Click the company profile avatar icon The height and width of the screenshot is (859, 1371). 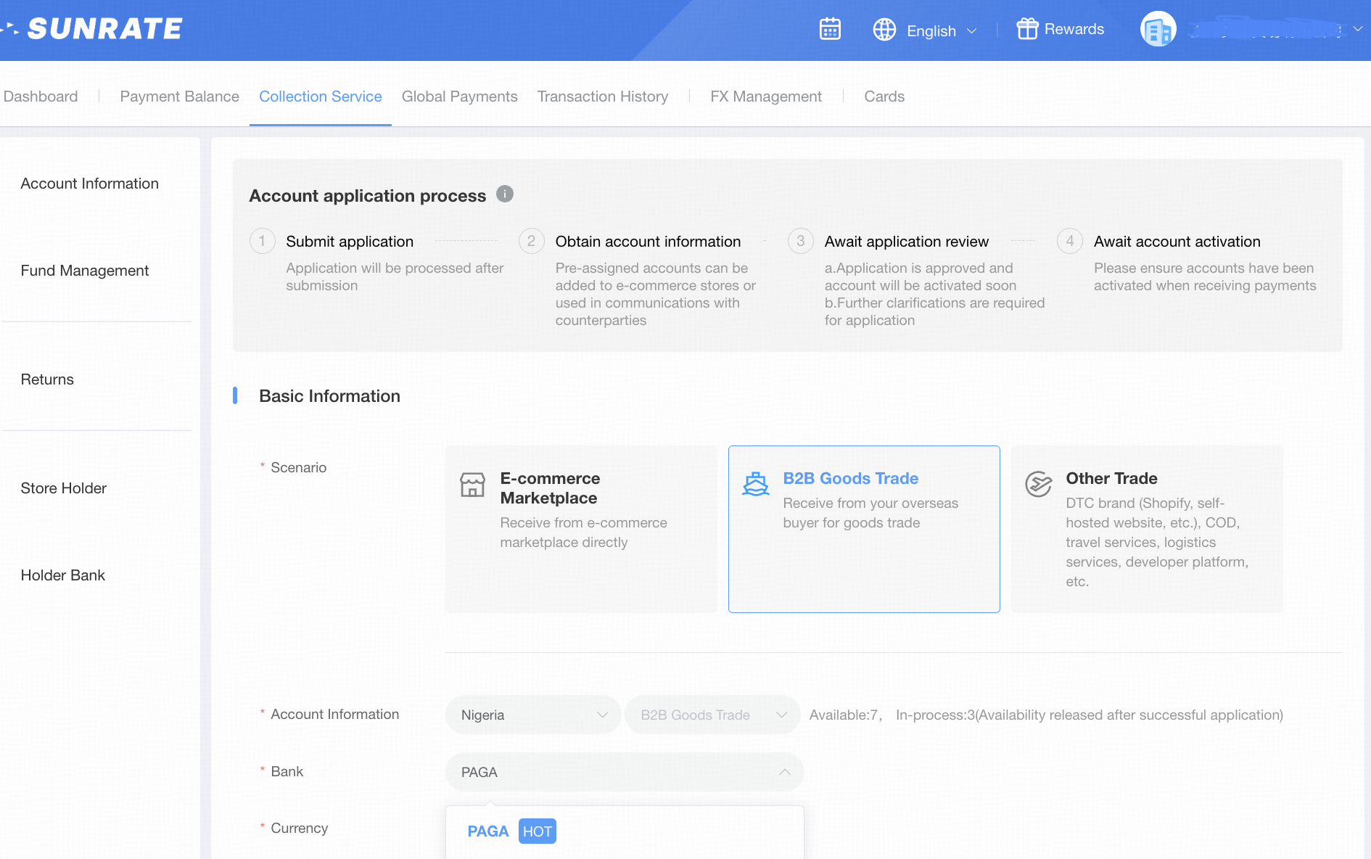pos(1158,30)
